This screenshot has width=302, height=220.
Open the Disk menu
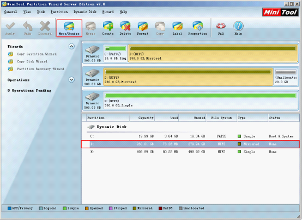41,12
